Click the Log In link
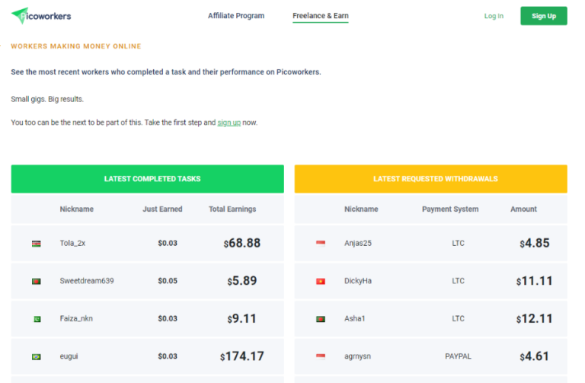Screen dimensions: 585x383 pos(494,16)
